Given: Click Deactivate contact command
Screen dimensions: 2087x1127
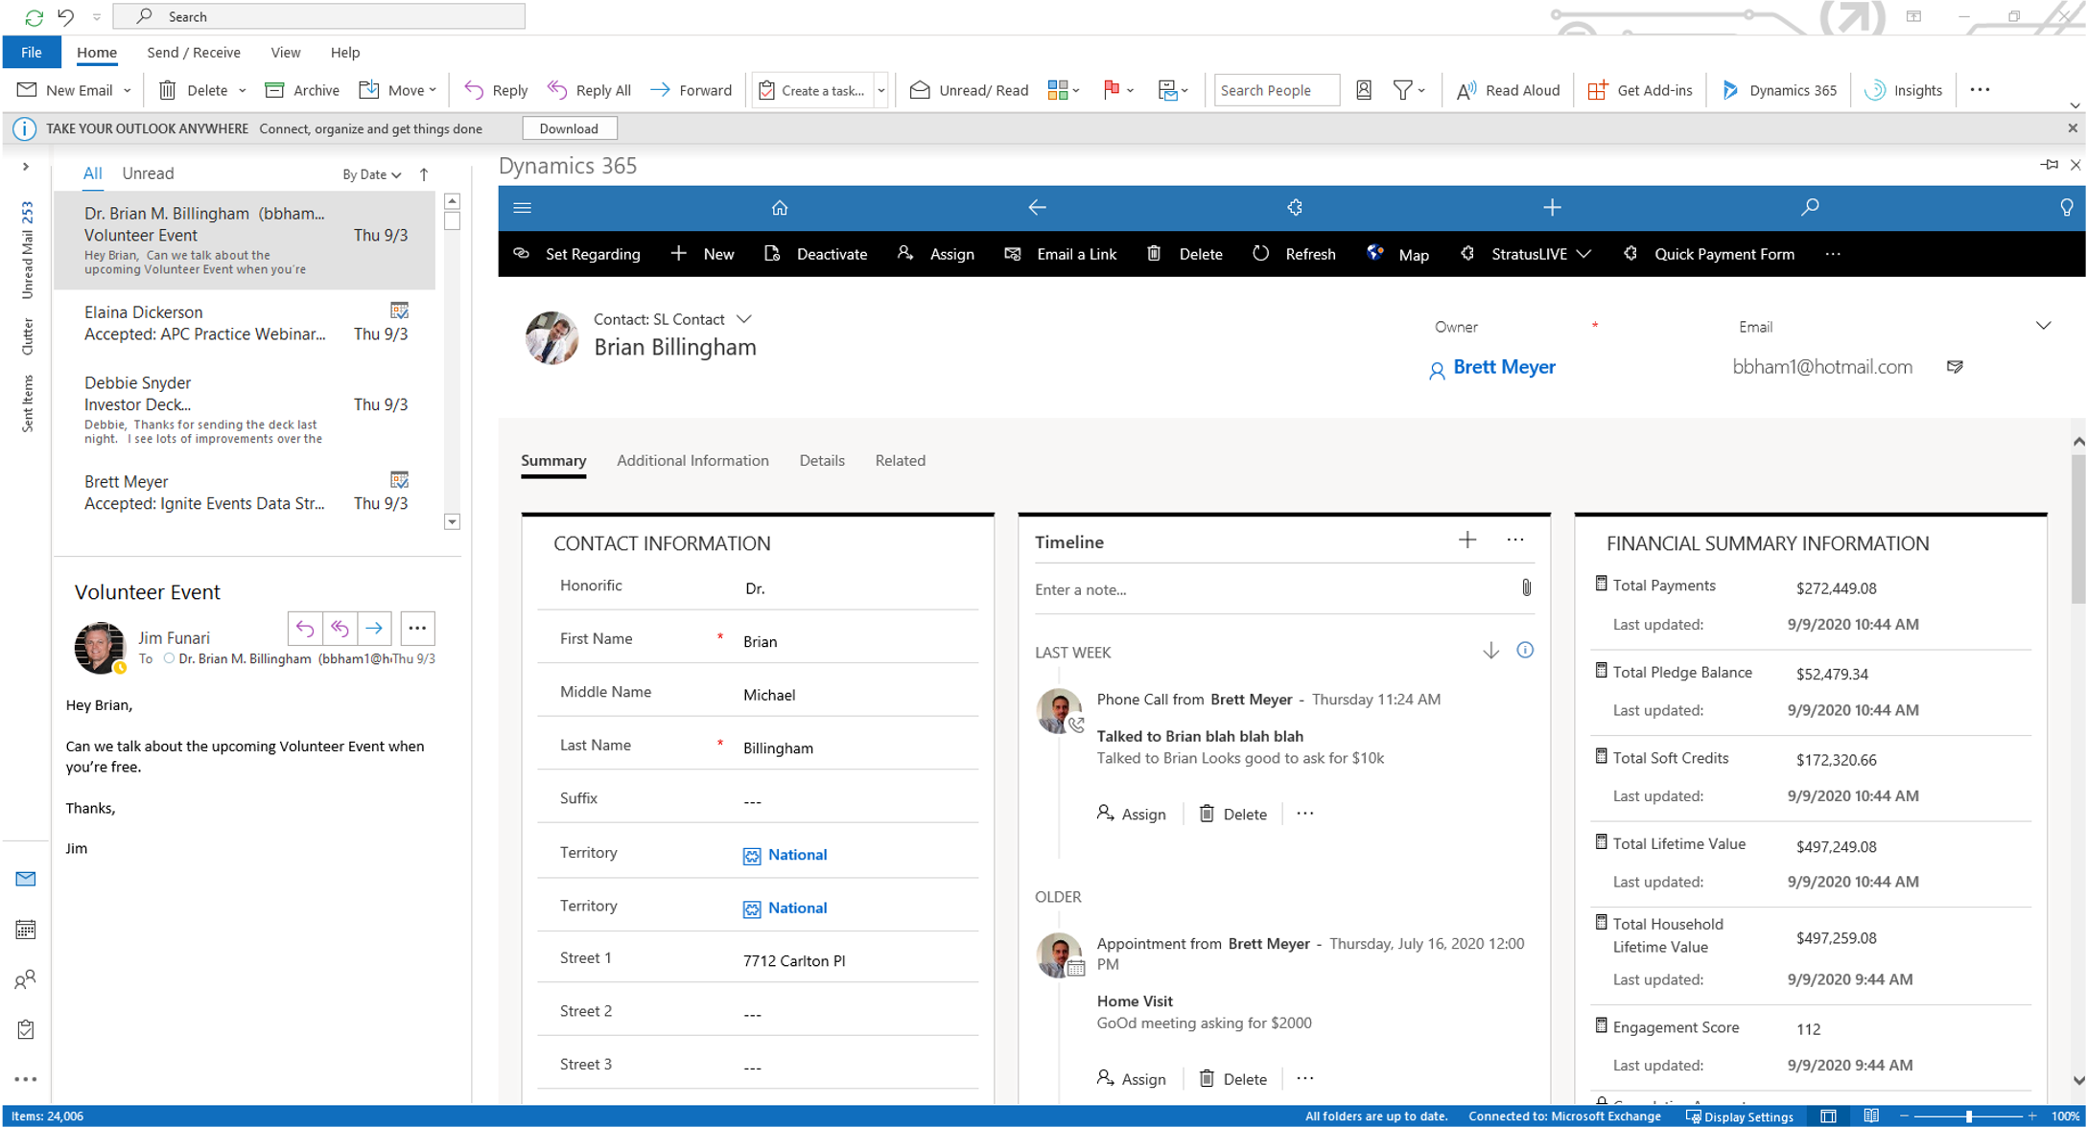Looking at the screenshot, I should [815, 254].
